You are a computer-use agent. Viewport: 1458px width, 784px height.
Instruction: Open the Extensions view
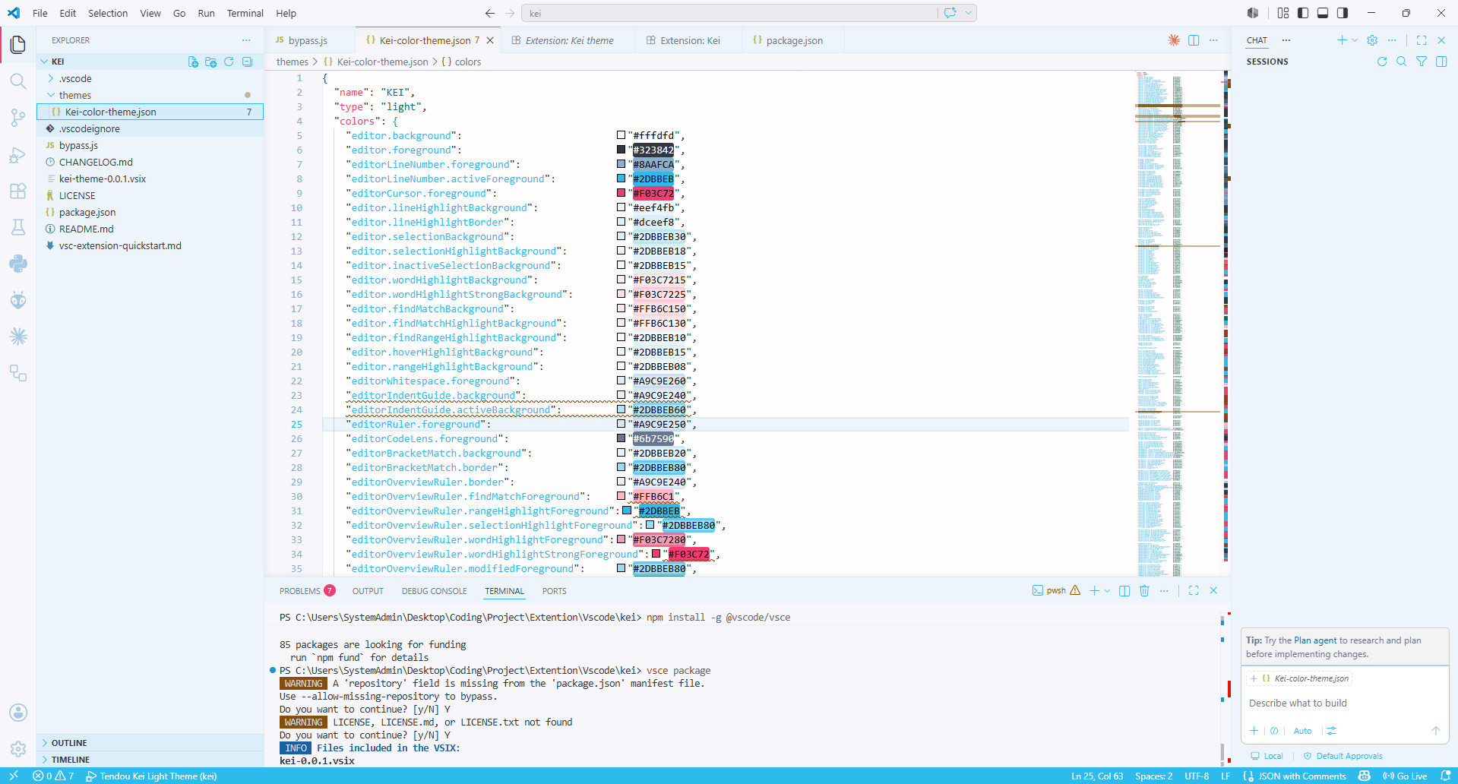[x=18, y=191]
